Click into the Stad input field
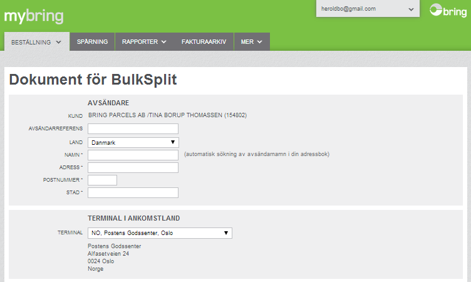Screen dimensions: 471x282 pos(133,193)
